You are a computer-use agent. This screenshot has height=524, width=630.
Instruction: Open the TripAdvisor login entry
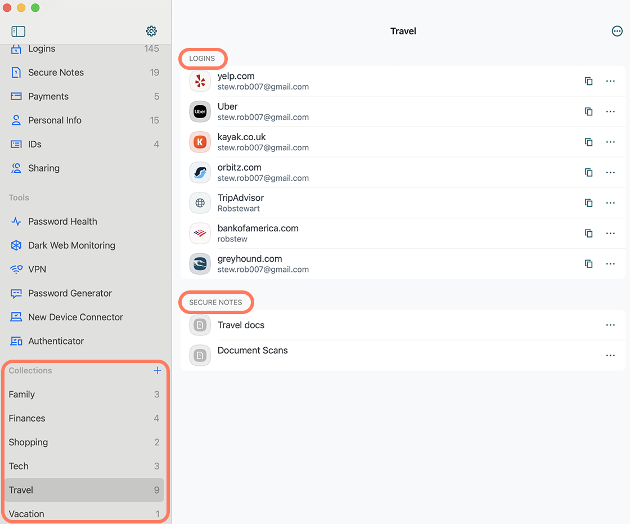[x=403, y=203]
